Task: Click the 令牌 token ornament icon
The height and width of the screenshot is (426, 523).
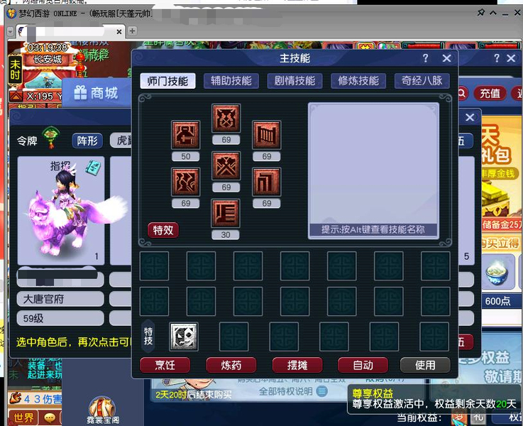Action: click(50, 137)
